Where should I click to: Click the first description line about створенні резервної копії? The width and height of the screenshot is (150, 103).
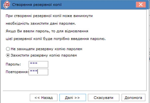[x=49, y=16]
